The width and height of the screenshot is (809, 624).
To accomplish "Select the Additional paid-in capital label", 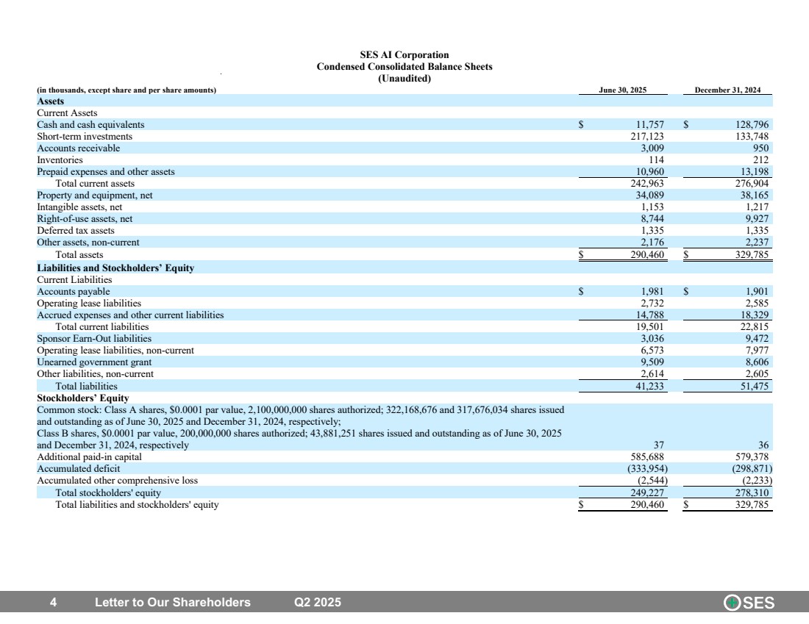I will (x=89, y=456).
